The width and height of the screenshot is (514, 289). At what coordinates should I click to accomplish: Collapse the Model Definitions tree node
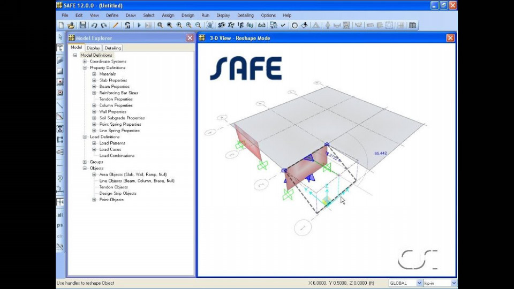pos(75,55)
